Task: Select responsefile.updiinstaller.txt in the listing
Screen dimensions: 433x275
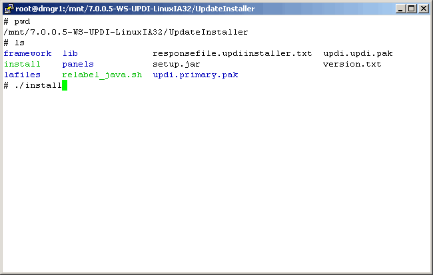Action: [232, 53]
